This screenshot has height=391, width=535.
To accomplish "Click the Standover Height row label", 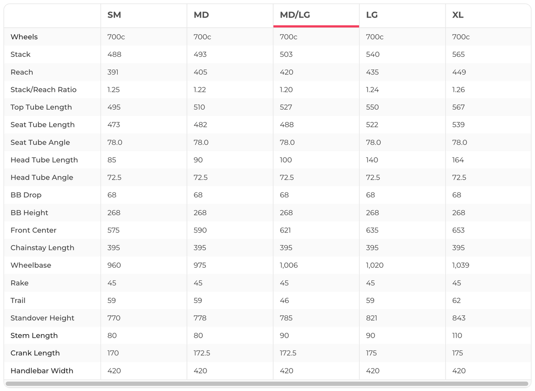I will point(42,318).
